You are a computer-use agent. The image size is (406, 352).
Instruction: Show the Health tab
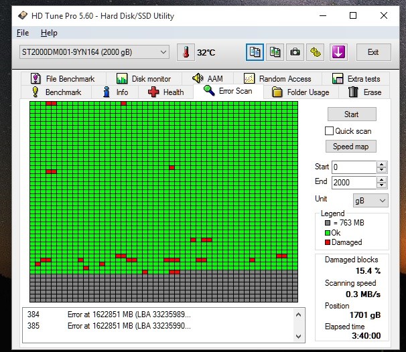165,92
